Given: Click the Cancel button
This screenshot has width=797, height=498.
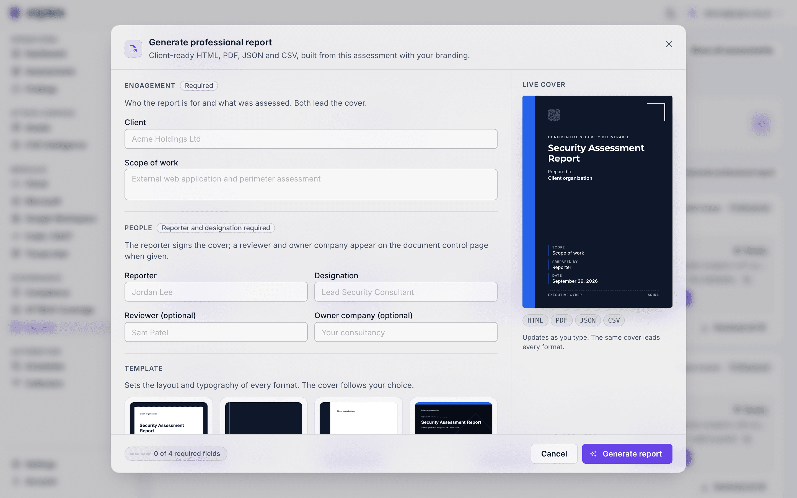Looking at the screenshot, I should [554, 453].
